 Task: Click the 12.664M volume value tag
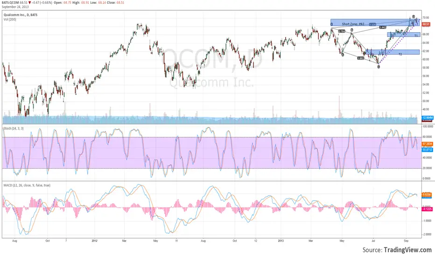coord(428,118)
